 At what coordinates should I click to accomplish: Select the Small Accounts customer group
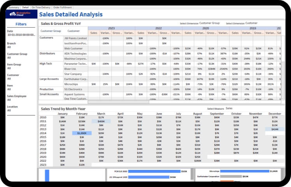click(49, 94)
